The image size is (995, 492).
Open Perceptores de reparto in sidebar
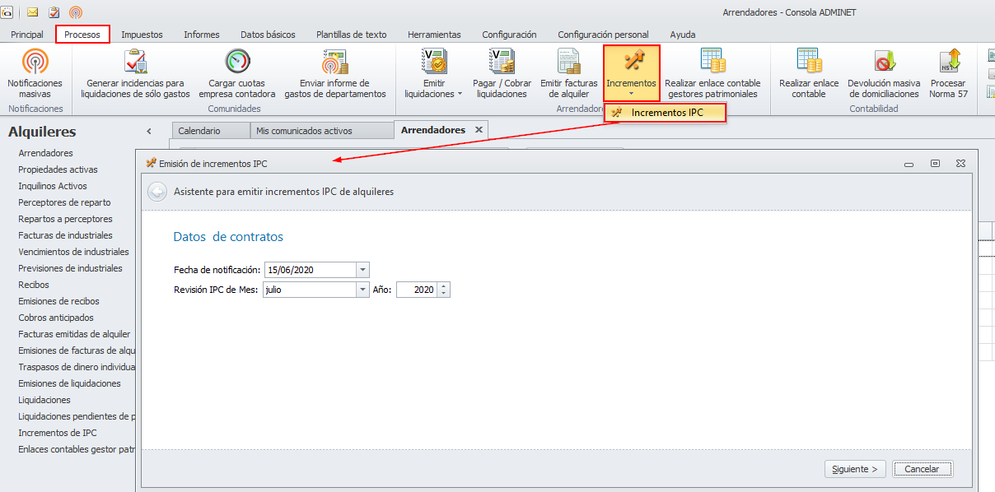65,202
